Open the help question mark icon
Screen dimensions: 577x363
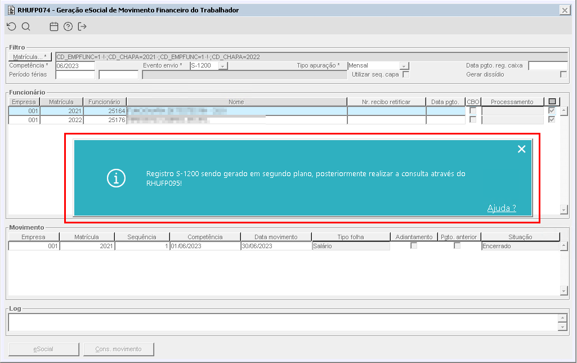click(x=68, y=26)
